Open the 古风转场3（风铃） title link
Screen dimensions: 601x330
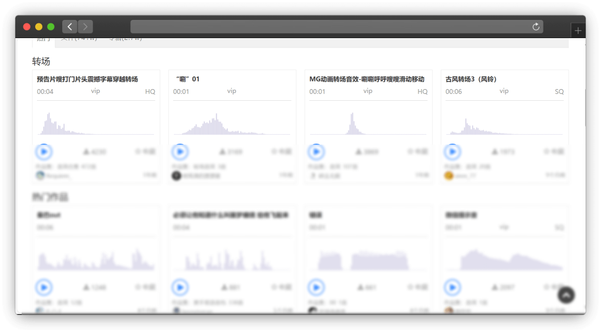point(471,79)
